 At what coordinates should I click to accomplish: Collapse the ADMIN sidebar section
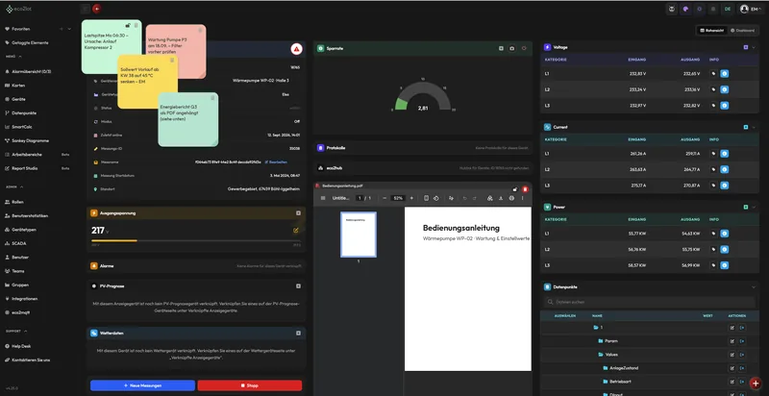[21, 186]
